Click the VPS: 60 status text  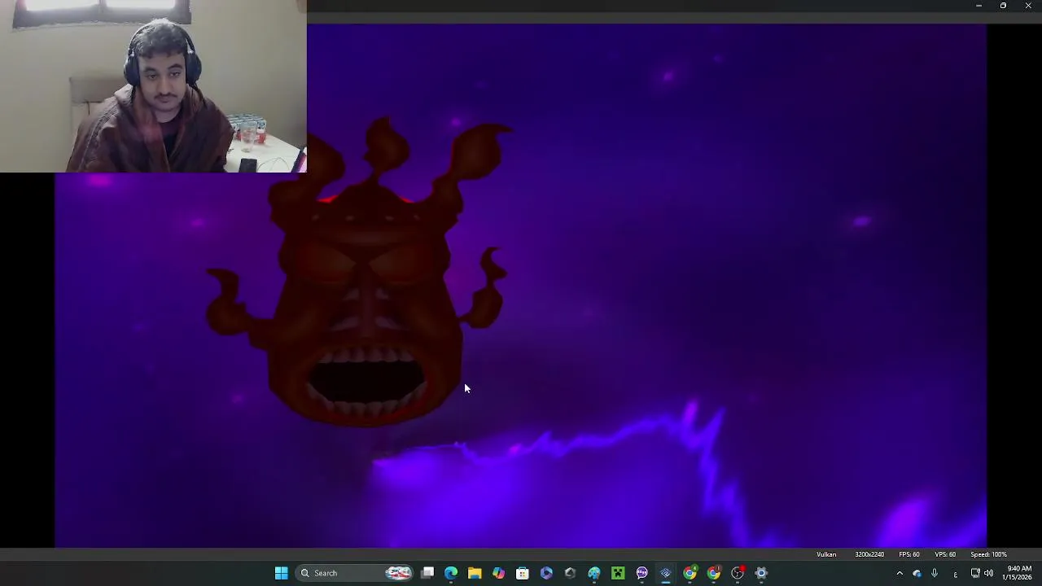click(x=945, y=554)
